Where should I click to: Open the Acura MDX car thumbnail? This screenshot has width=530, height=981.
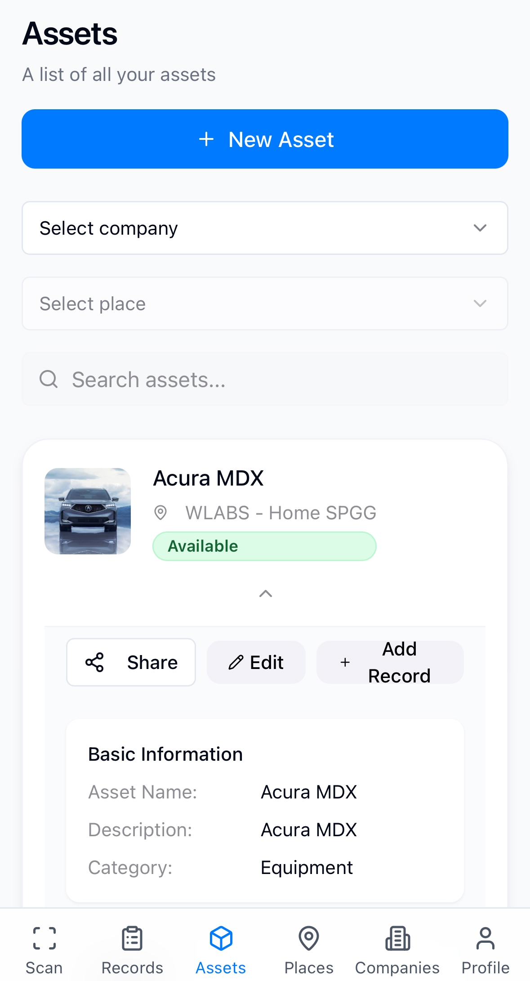(88, 511)
